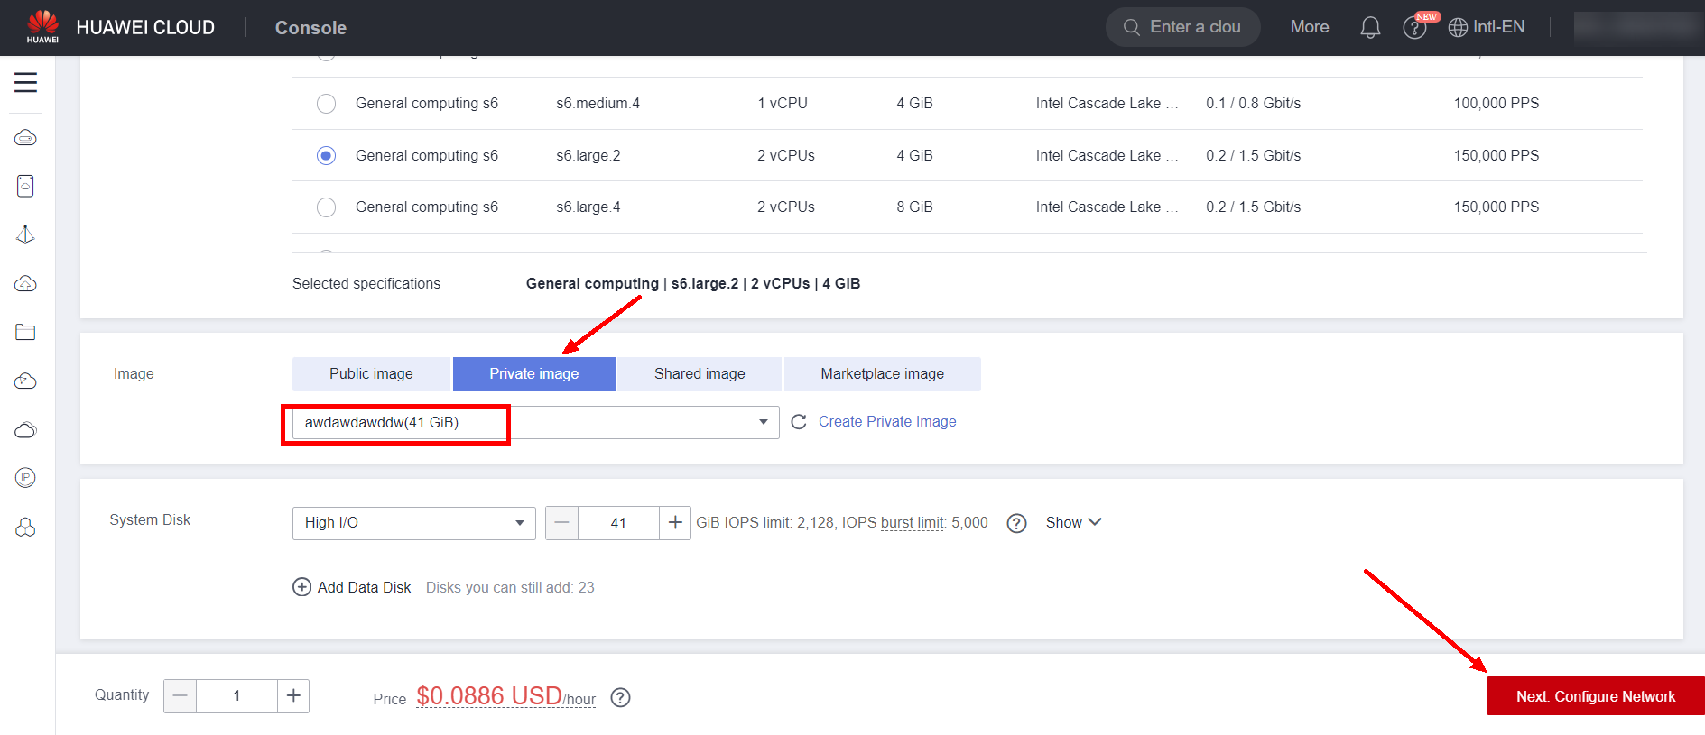Click the Add Data Disk plus icon

click(302, 587)
